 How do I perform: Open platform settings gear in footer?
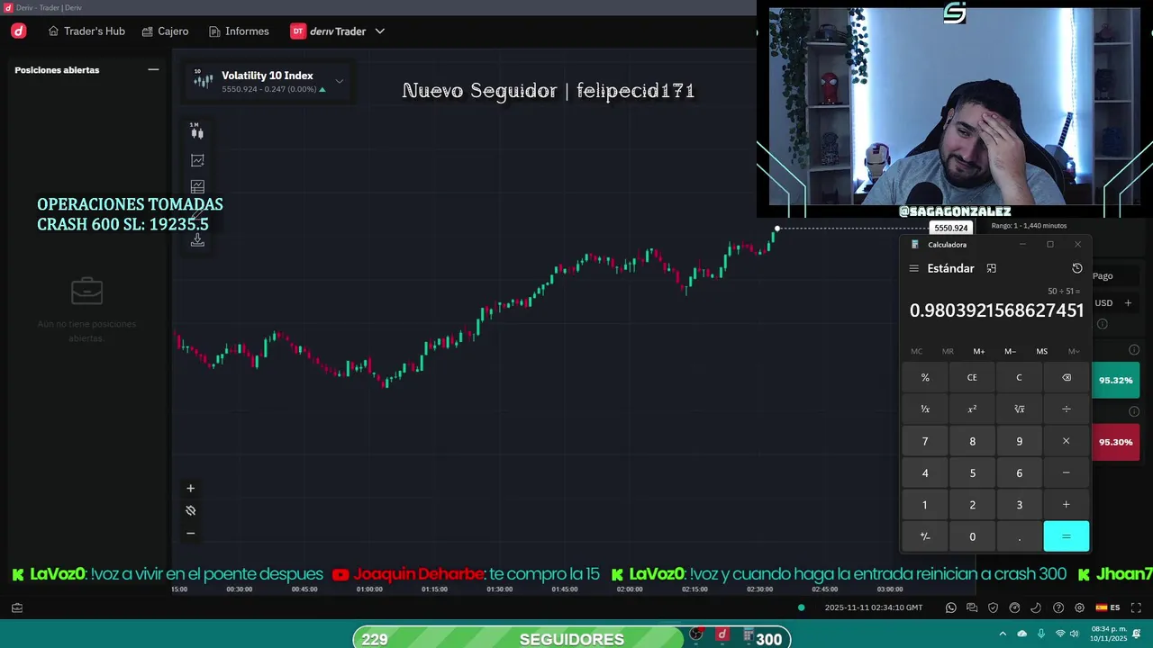(x=1080, y=607)
